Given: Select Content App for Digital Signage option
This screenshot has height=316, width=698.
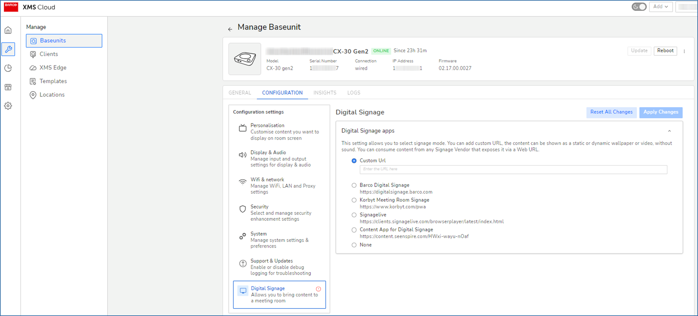Looking at the screenshot, I should [x=354, y=230].
